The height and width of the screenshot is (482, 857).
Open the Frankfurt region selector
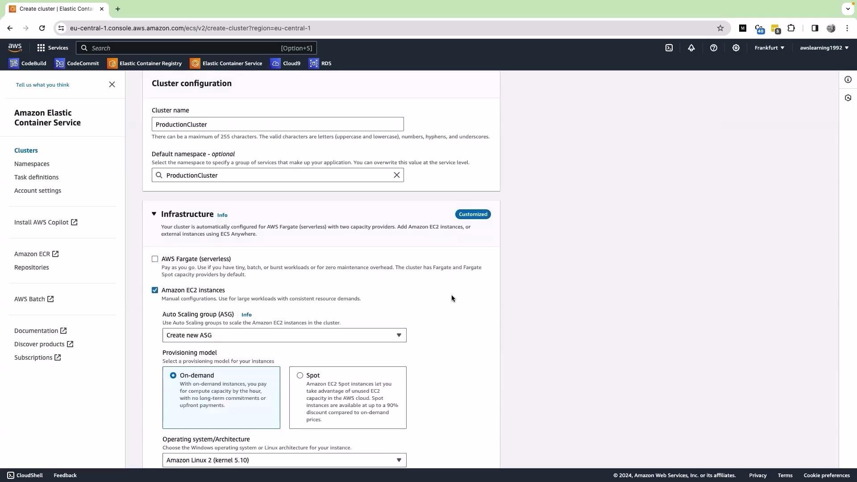[x=769, y=48]
